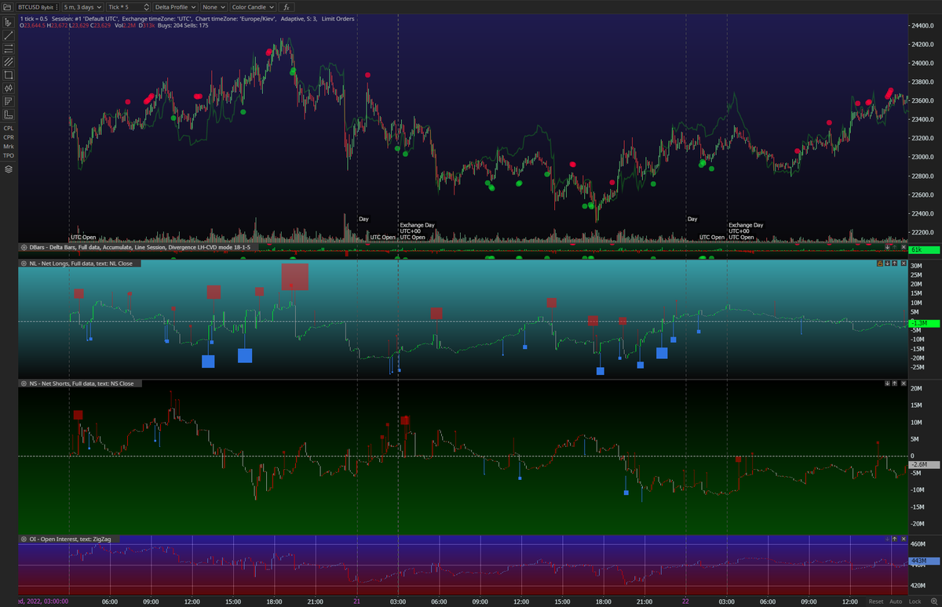Toggle visibility of the NL Net Longs indicator
942x607 pixels.
point(24,264)
